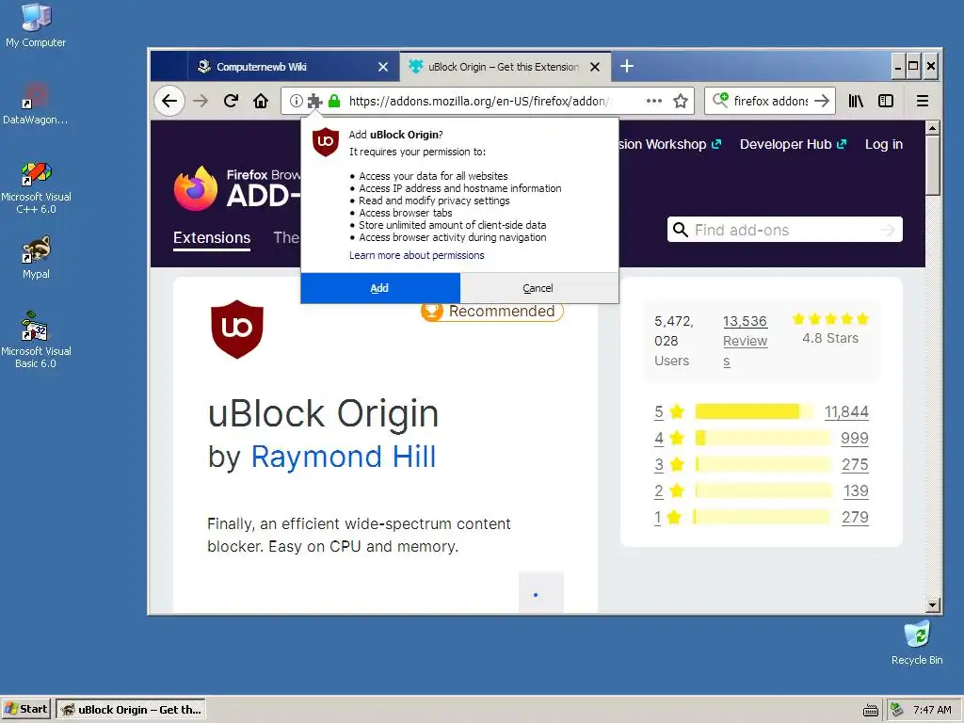964x723 pixels.
Task: Click the 7:47 AM taskbar clock
Action: (x=932, y=710)
